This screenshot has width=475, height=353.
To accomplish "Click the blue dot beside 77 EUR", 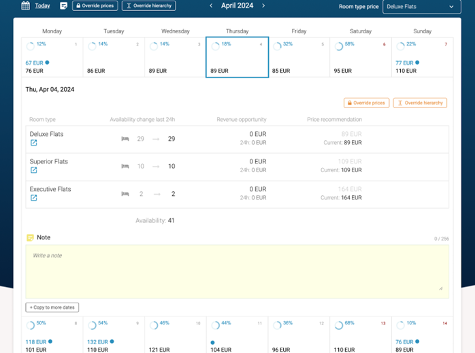I will tap(417, 63).
